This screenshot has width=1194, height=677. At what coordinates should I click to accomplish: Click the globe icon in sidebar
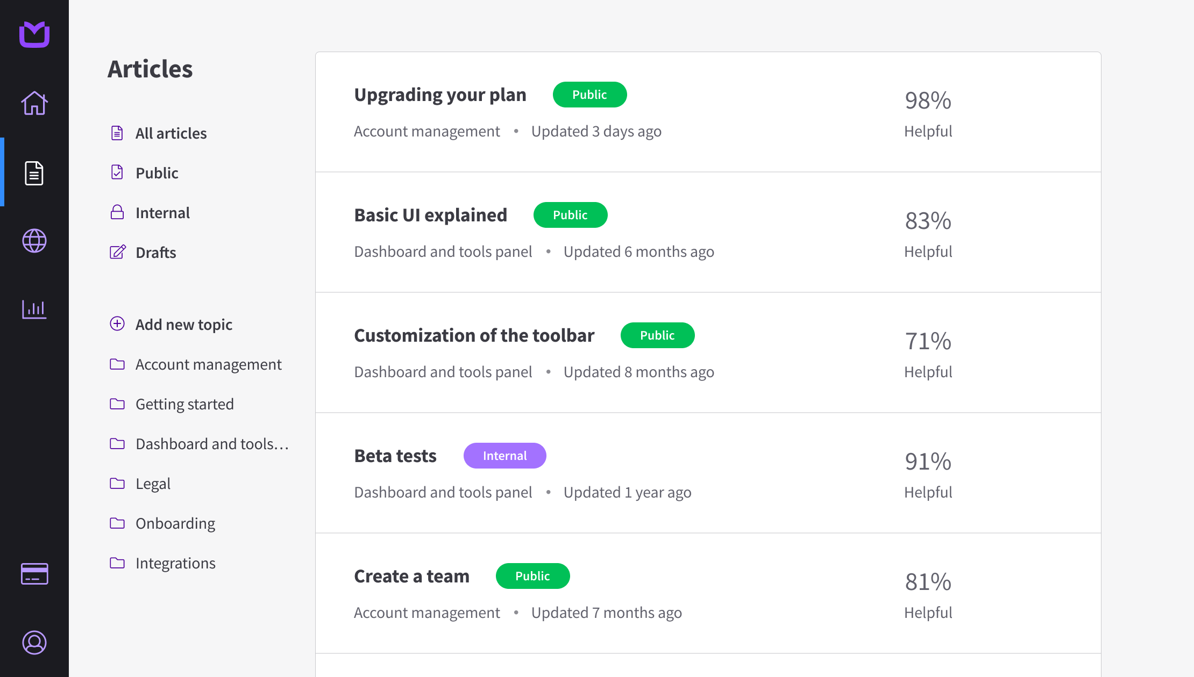tap(34, 241)
